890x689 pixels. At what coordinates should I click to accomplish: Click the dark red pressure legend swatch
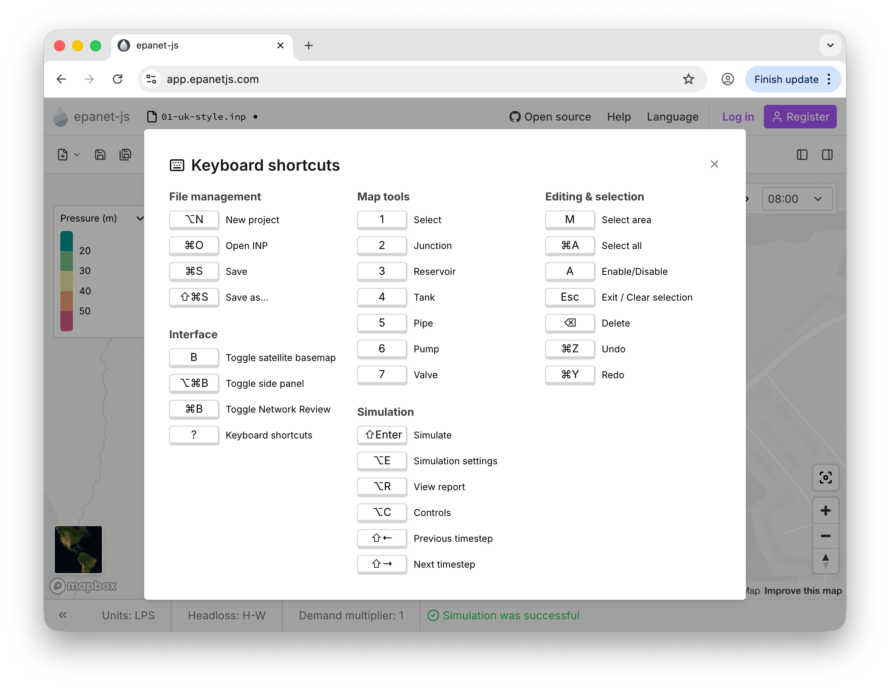tap(67, 321)
